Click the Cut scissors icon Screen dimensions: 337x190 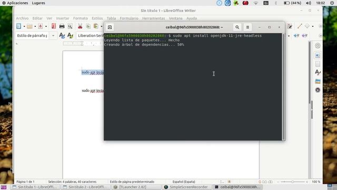[80, 26]
